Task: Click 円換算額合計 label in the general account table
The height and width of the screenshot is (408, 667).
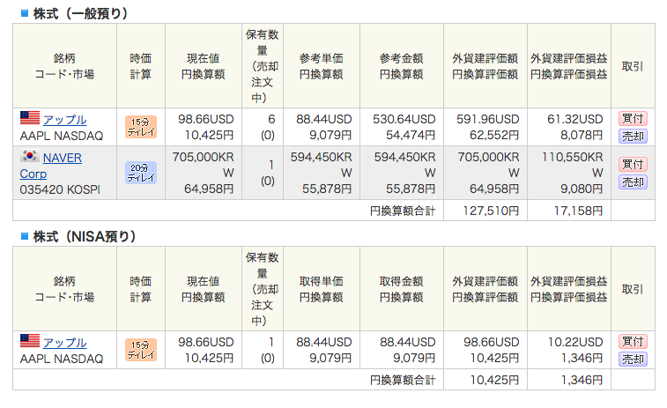Action: click(403, 211)
